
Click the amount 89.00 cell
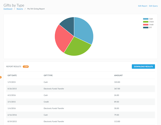point(117,102)
